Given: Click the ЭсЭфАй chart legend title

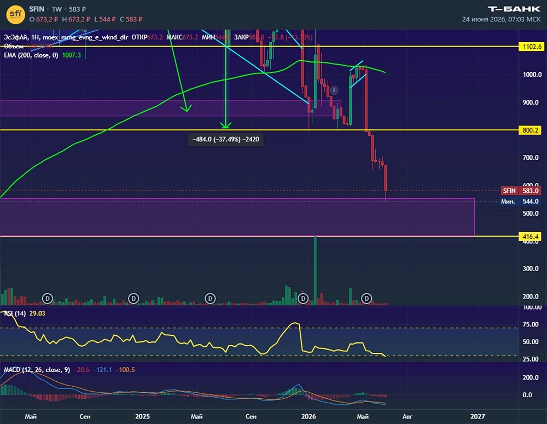Looking at the screenshot, I should click(x=16, y=37).
